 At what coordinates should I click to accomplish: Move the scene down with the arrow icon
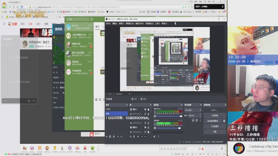(x=121, y=137)
